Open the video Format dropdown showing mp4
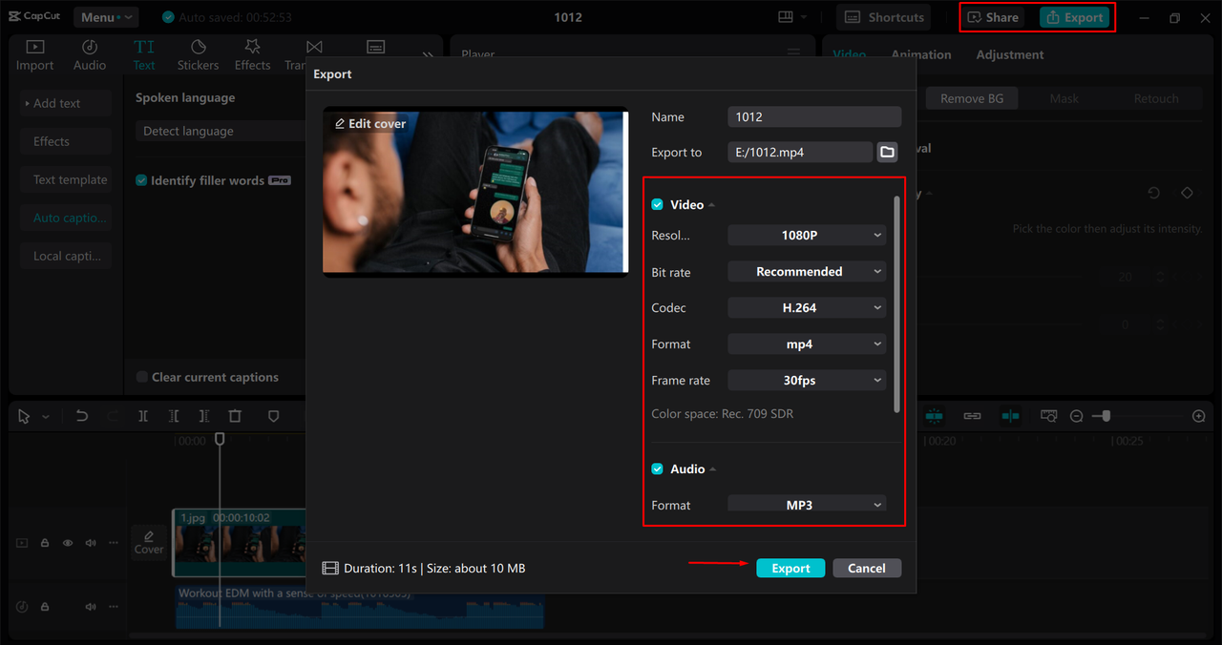 [807, 344]
